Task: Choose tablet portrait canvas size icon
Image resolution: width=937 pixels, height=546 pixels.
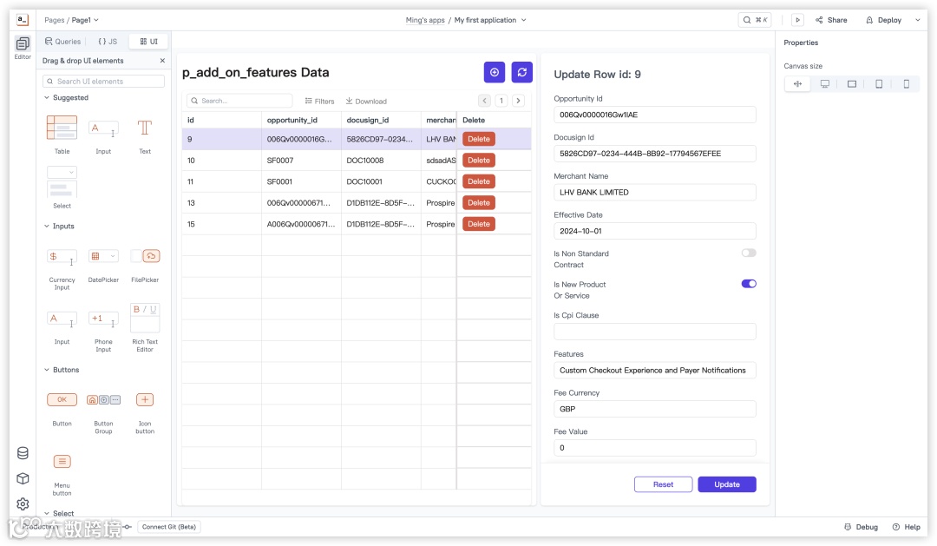Action: point(879,84)
